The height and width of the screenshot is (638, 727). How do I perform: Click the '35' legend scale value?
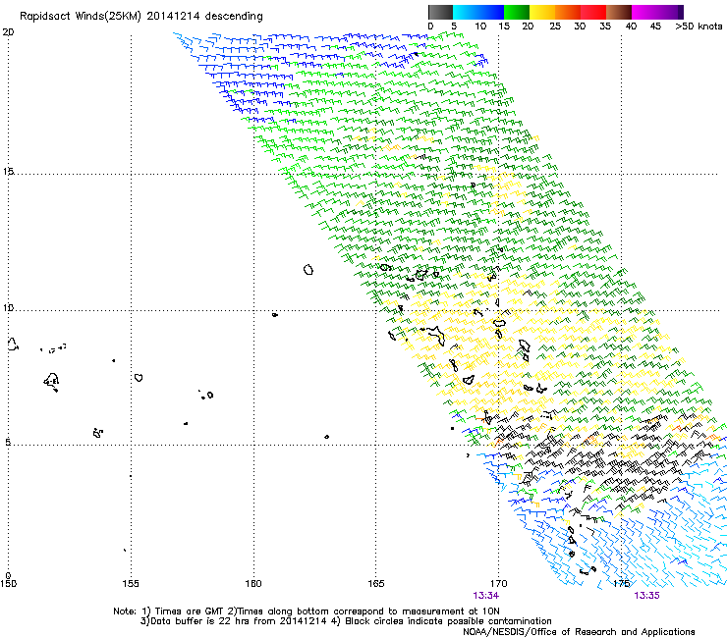tap(605, 27)
